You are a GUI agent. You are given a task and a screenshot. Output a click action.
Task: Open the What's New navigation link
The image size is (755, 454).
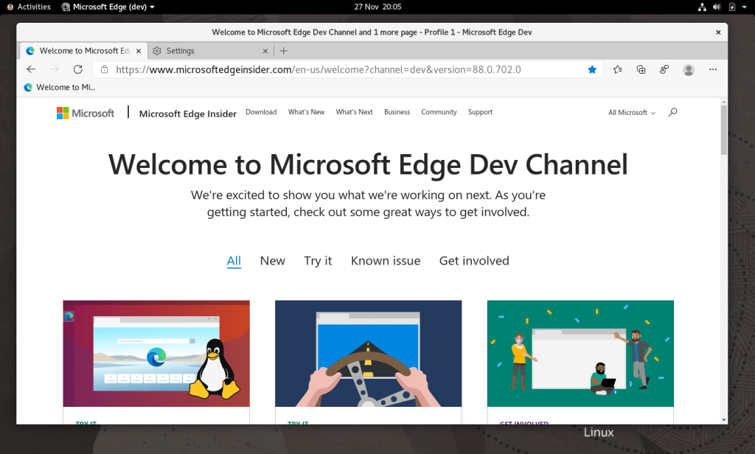tap(306, 112)
